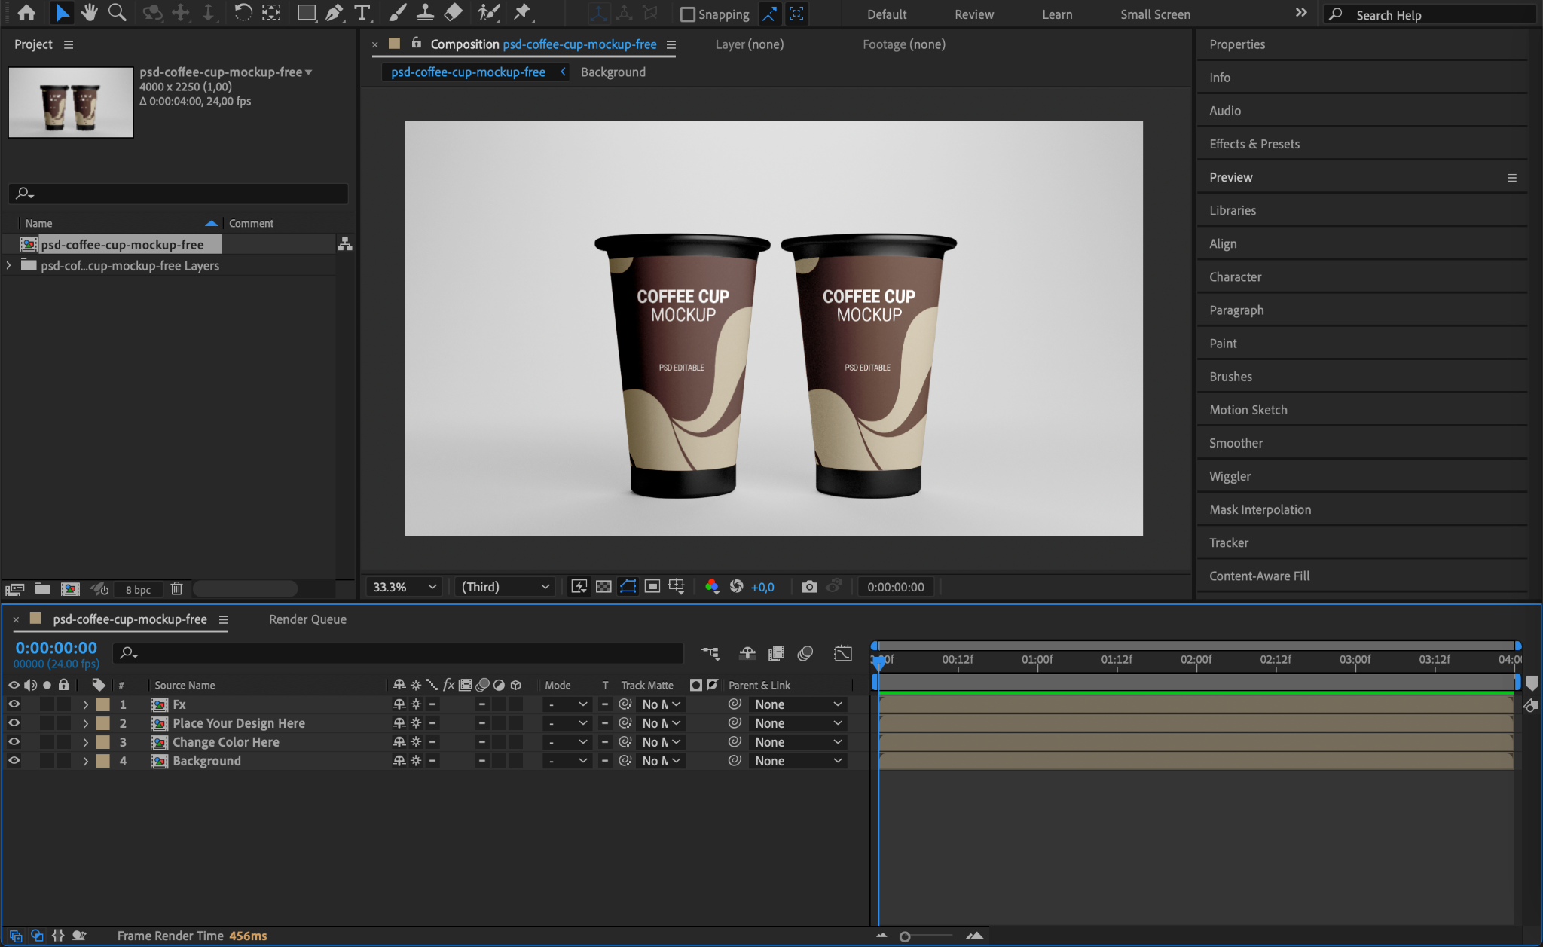The height and width of the screenshot is (947, 1543).
Task: Expand the Change Color Here layer
Action: (85, 742)
